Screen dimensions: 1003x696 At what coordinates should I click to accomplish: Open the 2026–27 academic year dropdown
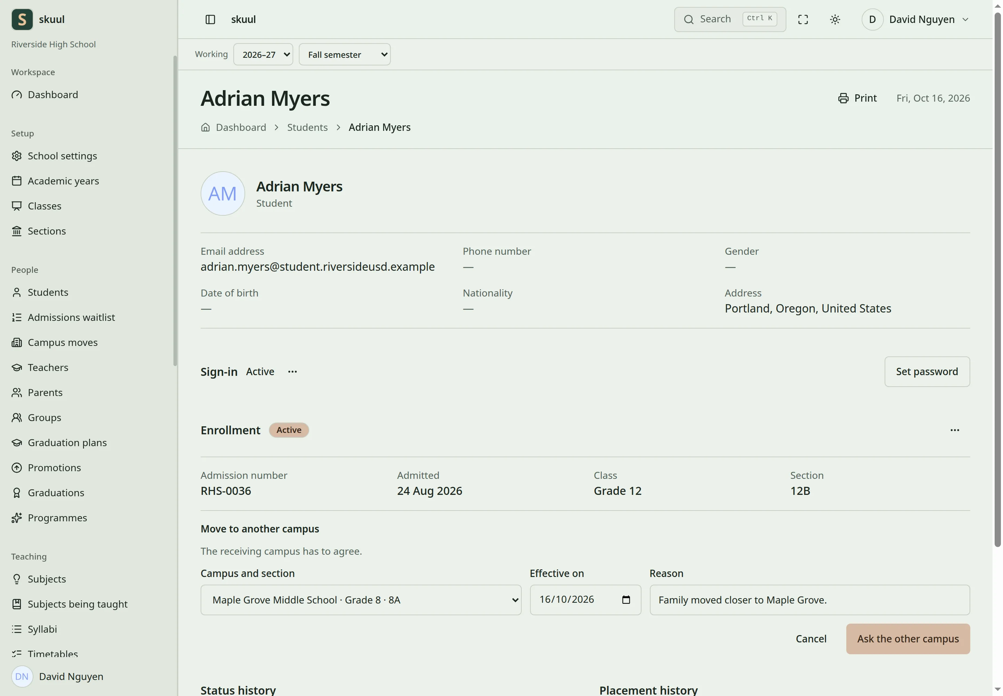pyautogui.click(x=263, y=55)
